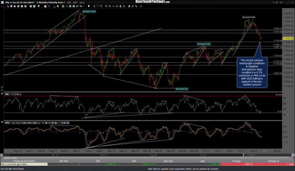Click the fullscreen brackets icon at top right

point(289,2)
